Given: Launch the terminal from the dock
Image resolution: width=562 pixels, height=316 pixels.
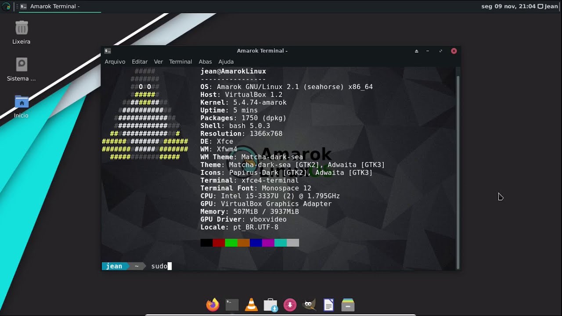Looking at the screenshot, I should [x=232, y=305].
